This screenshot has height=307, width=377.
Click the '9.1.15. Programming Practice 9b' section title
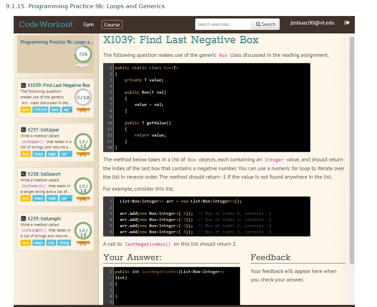tap(85, 6)
